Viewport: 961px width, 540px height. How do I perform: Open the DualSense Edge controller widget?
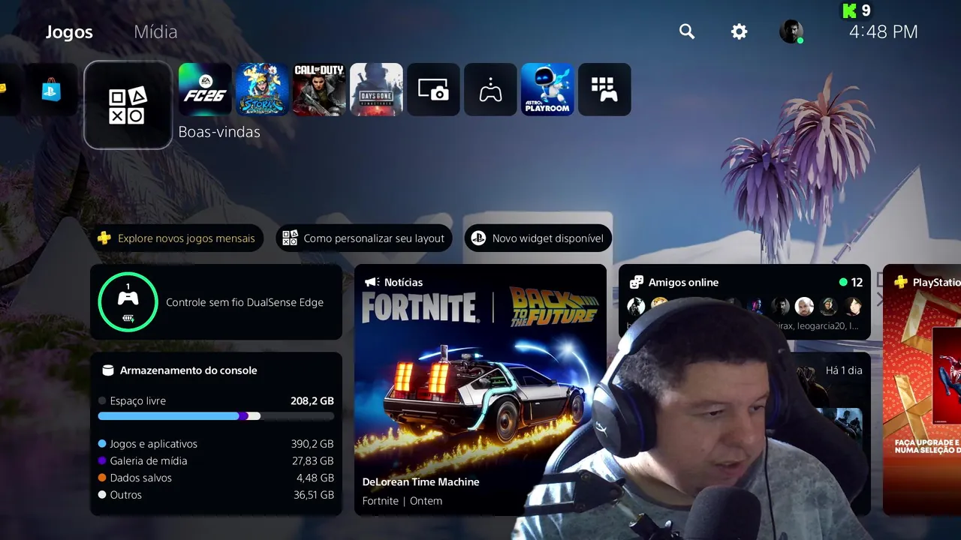[x=216, y=302]
